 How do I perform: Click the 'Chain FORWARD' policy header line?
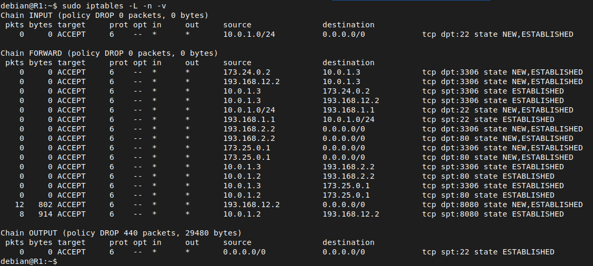point(109,53)
